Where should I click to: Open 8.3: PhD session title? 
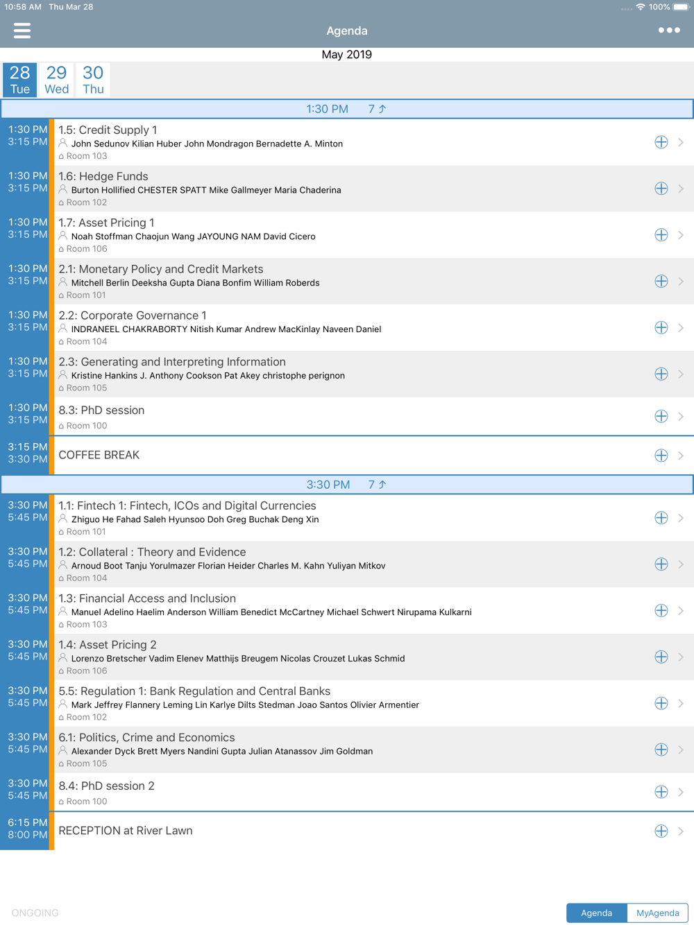tap(101, 410)
